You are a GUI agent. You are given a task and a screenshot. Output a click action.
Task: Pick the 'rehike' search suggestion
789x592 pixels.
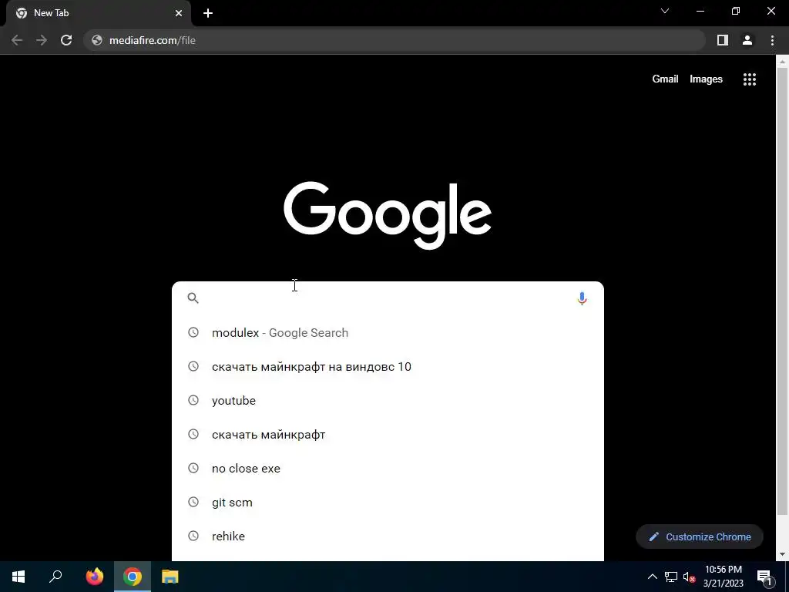tap(388, 536)
